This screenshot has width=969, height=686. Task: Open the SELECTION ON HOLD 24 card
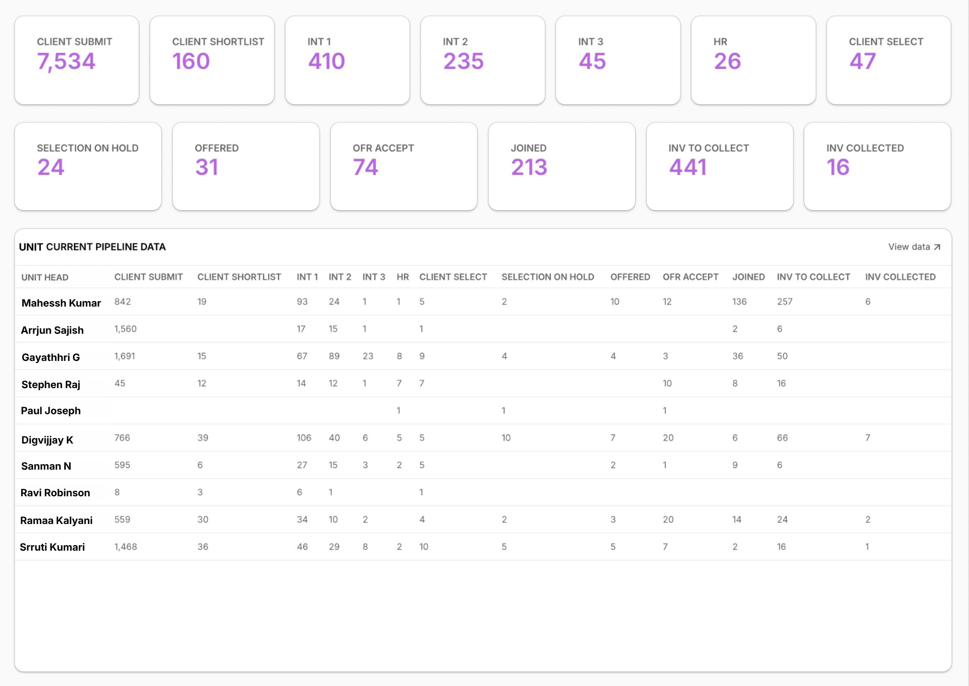88,166
